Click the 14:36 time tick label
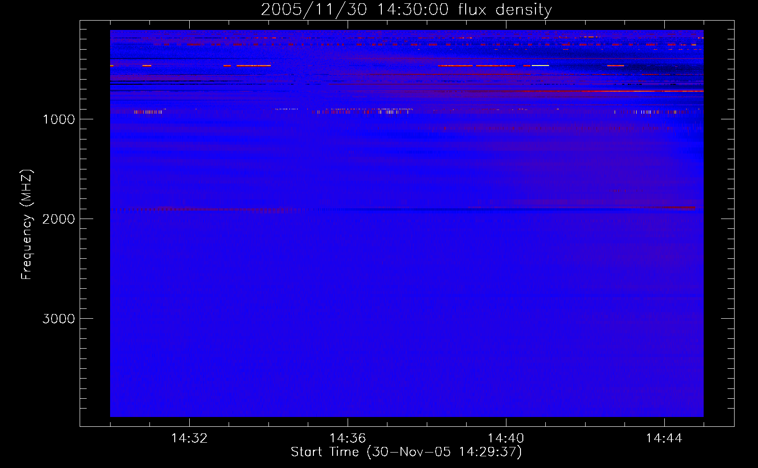 click(348, 439)
